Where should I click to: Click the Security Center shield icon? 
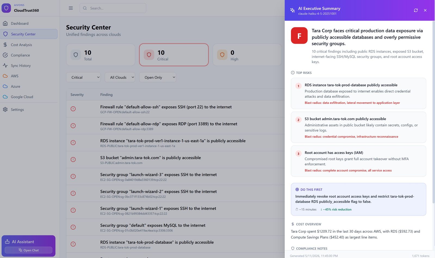coord(5,34)
